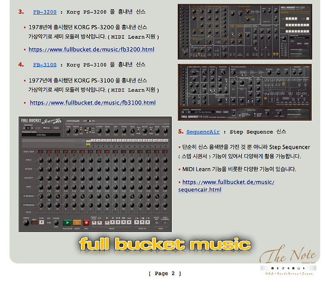Open the FB-3100 heading link
Image resolution: width=329 pixels, height=283 pixels.
tap(45, 65)
